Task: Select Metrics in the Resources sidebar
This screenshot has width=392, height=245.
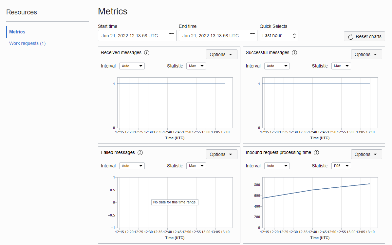Action: (17, 32)
